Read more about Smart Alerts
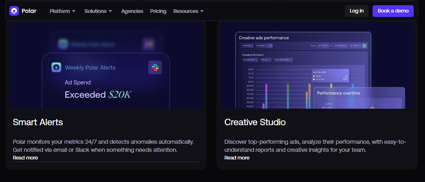Viewport: 425px width, 182px height. (x=25, y=157)
